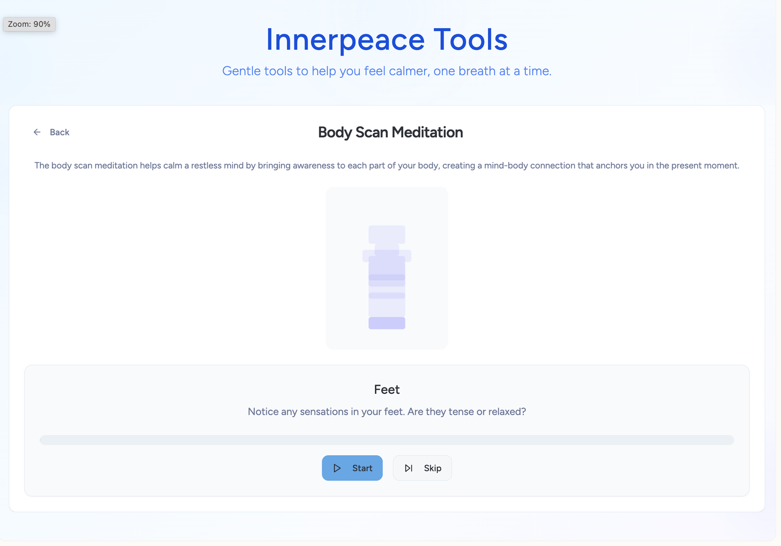
Task: Click the head block of the body figure
Action: pyautogui.click(x=387, y=234)
